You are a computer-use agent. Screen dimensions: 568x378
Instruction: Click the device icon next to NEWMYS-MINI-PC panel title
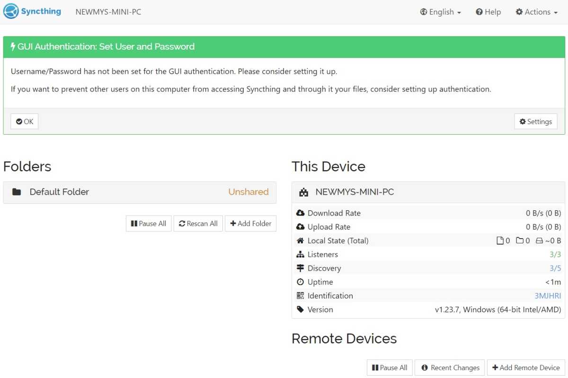tap(304, 192)
